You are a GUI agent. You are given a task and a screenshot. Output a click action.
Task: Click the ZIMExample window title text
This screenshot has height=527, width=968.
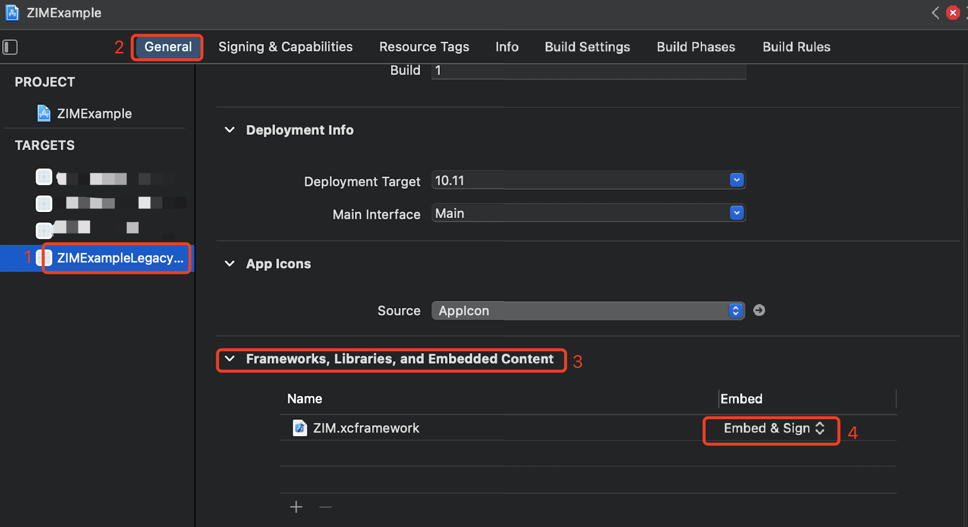point(64,13)
